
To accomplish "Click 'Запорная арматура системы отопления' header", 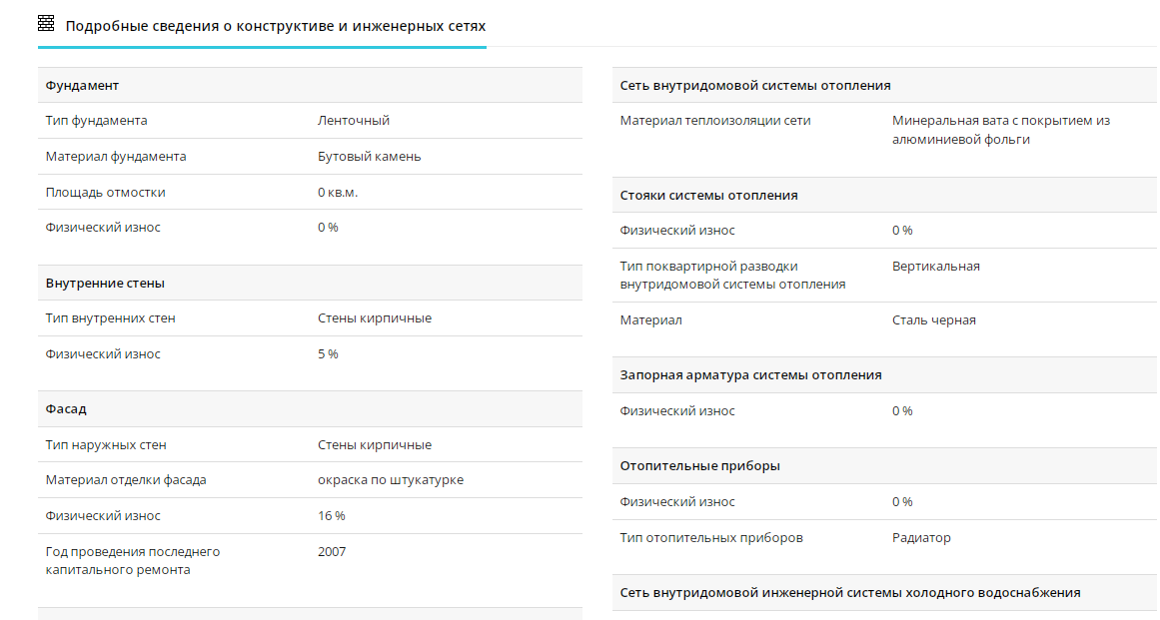I will point(751,374).
